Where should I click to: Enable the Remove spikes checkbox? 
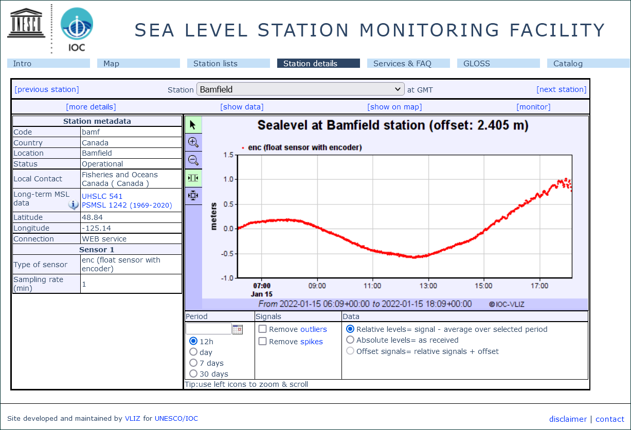pyautogui.click(x=262, y=341)
